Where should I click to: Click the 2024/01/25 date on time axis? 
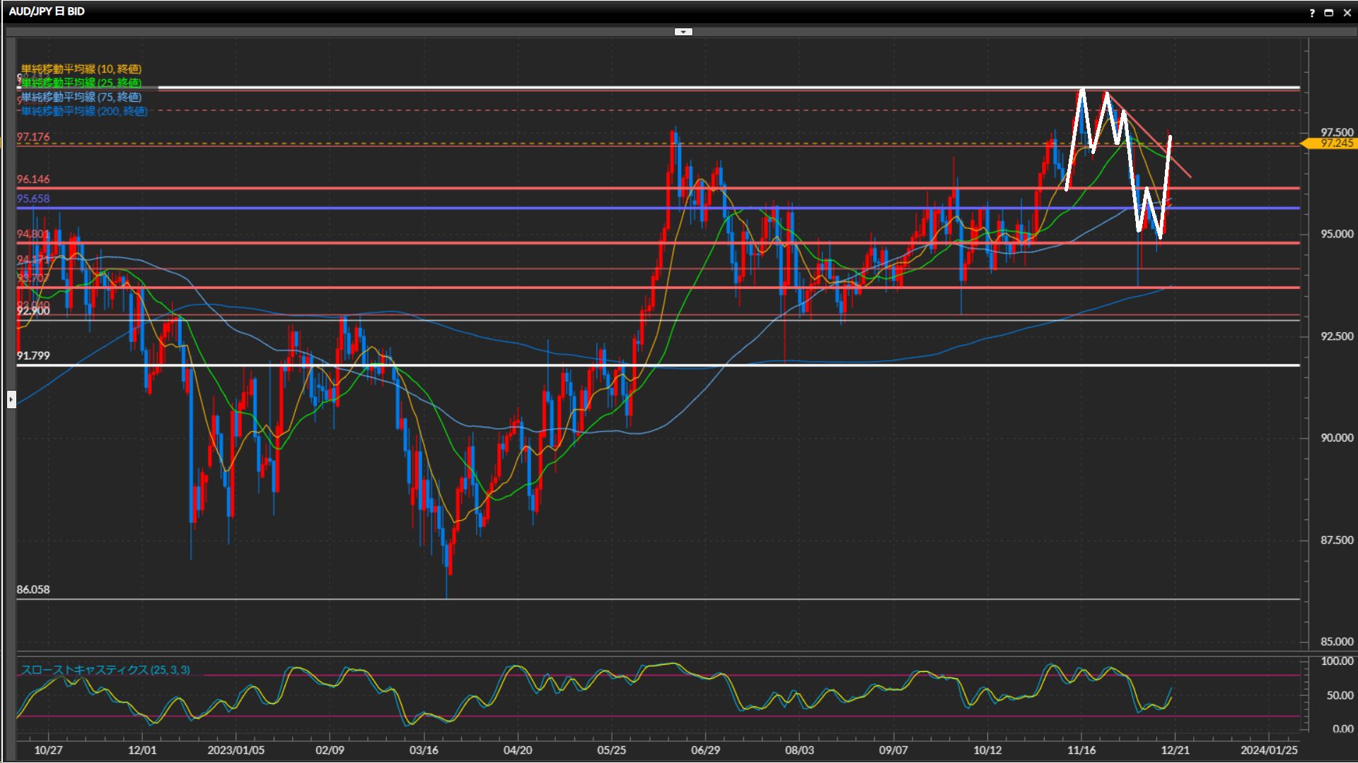(x=1269, y=750)
